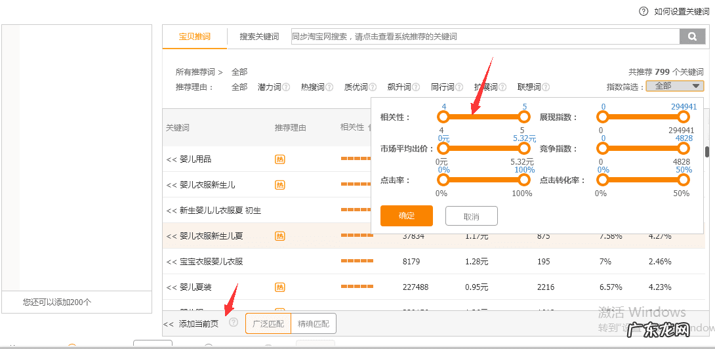Open the 指数筛选 dropdown
Viewport: 715px width, 349px height.
[674, 86]
